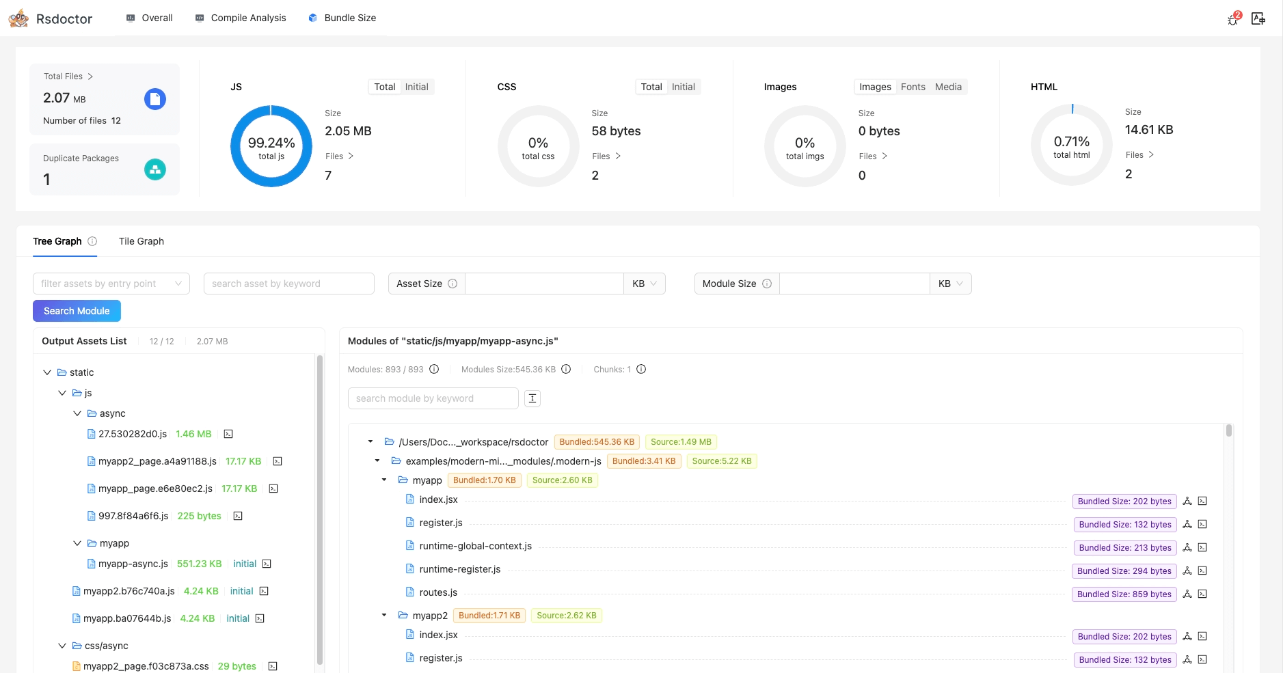Open filter assets by entry point dropdown

point(111,284)
